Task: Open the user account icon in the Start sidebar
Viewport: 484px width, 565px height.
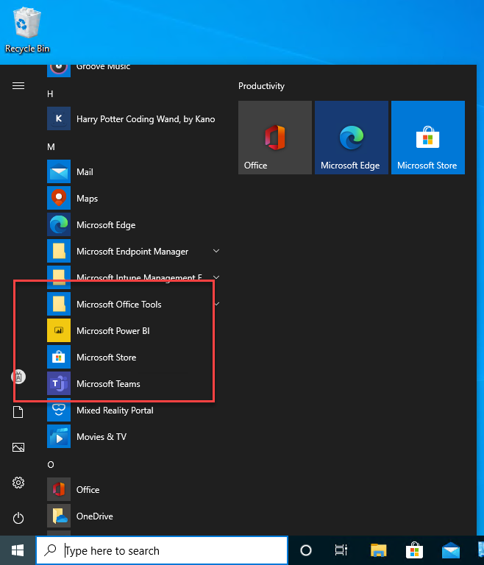Action: (18, 377)
